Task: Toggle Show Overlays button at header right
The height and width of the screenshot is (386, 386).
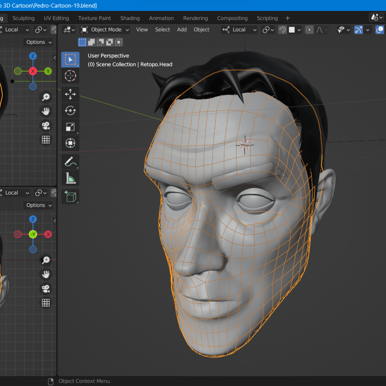Action: coord(380,30)
